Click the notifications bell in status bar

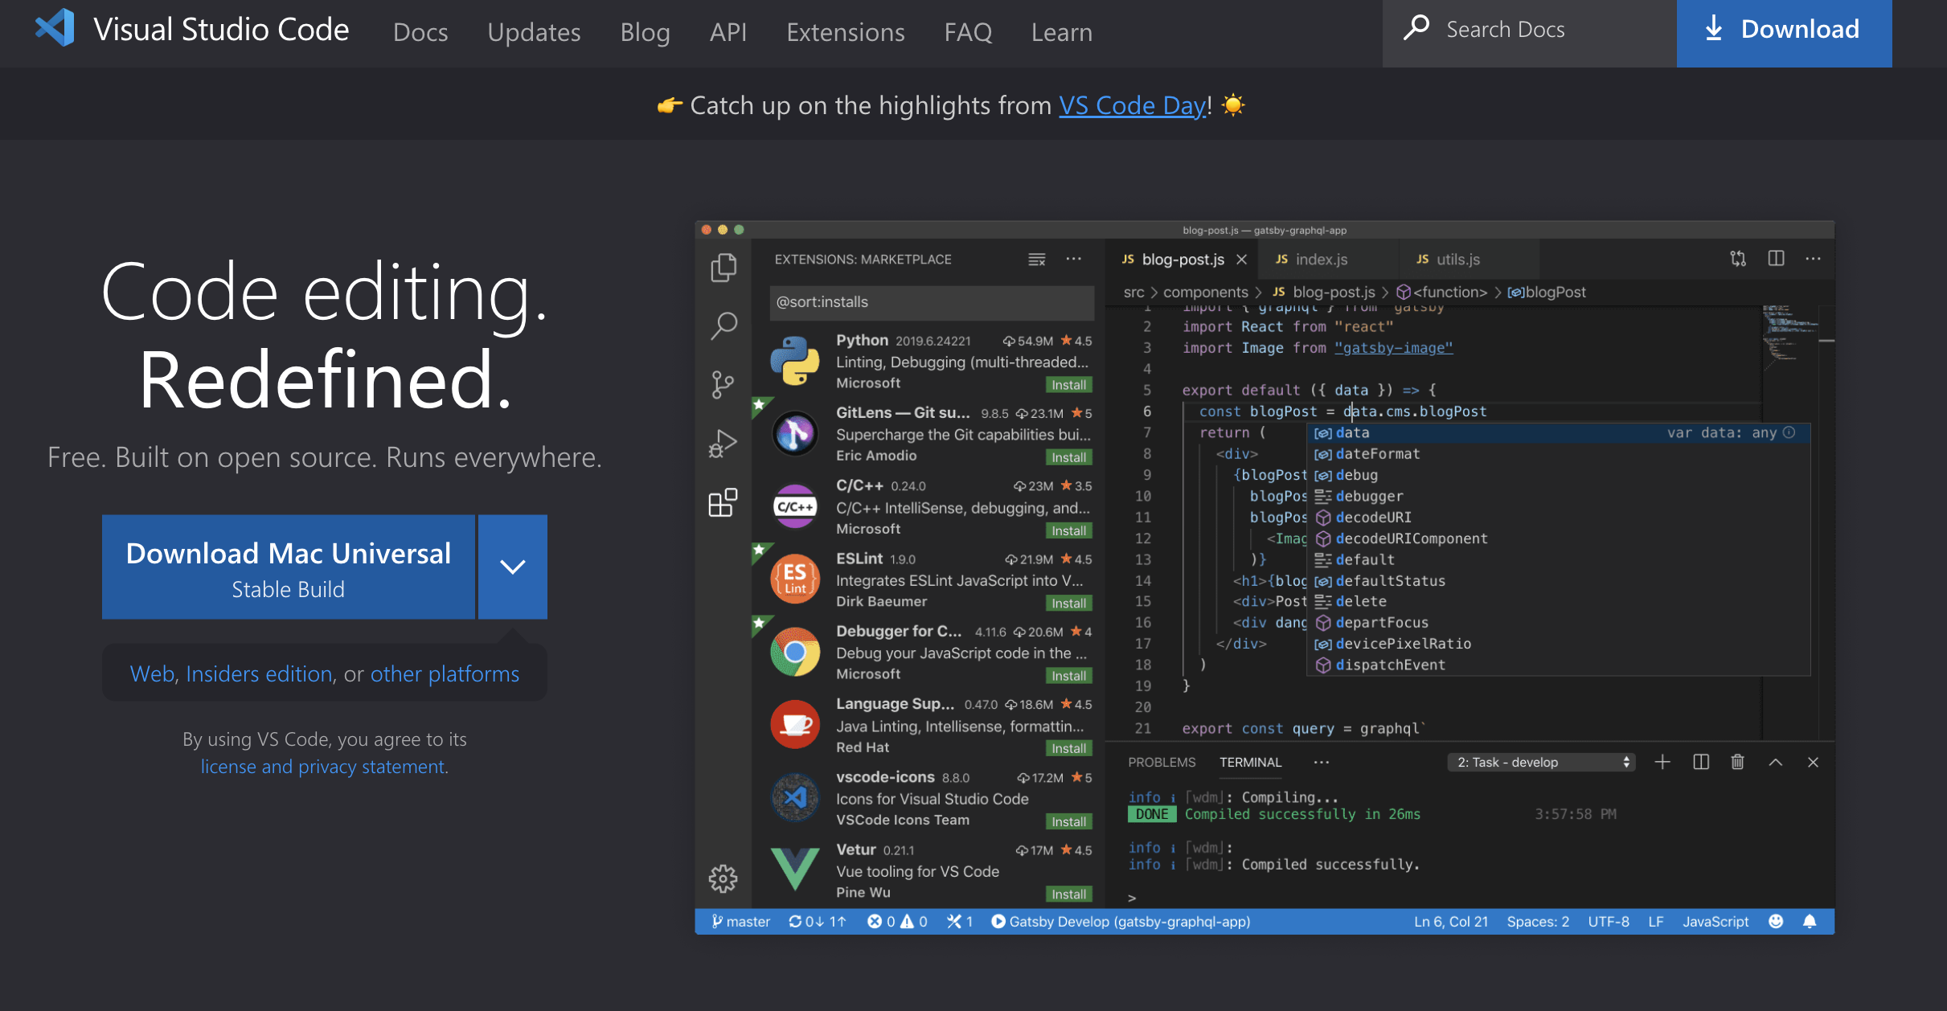(1810, 922)
